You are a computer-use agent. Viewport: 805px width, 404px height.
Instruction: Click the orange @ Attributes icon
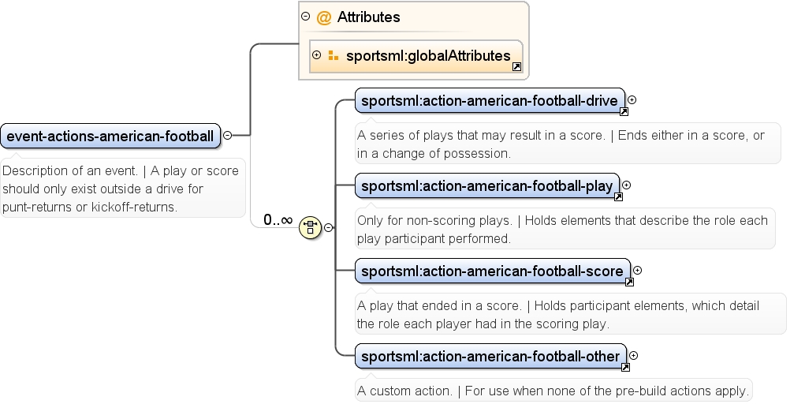tap(324, 17)
